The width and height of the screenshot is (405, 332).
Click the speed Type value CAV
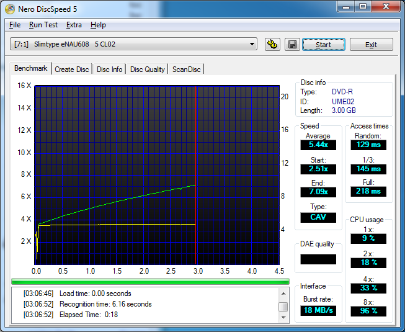pos(318,217)
